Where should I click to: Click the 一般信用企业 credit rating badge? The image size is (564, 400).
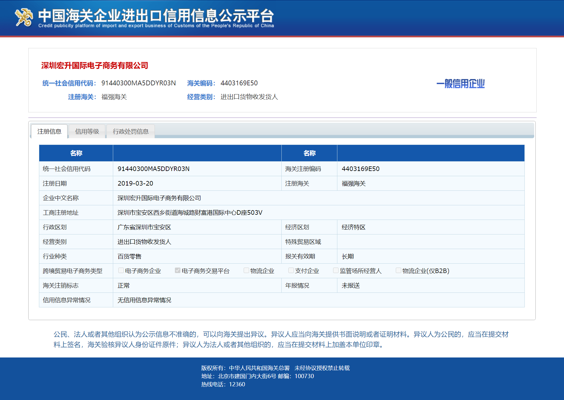click(461, 84)
